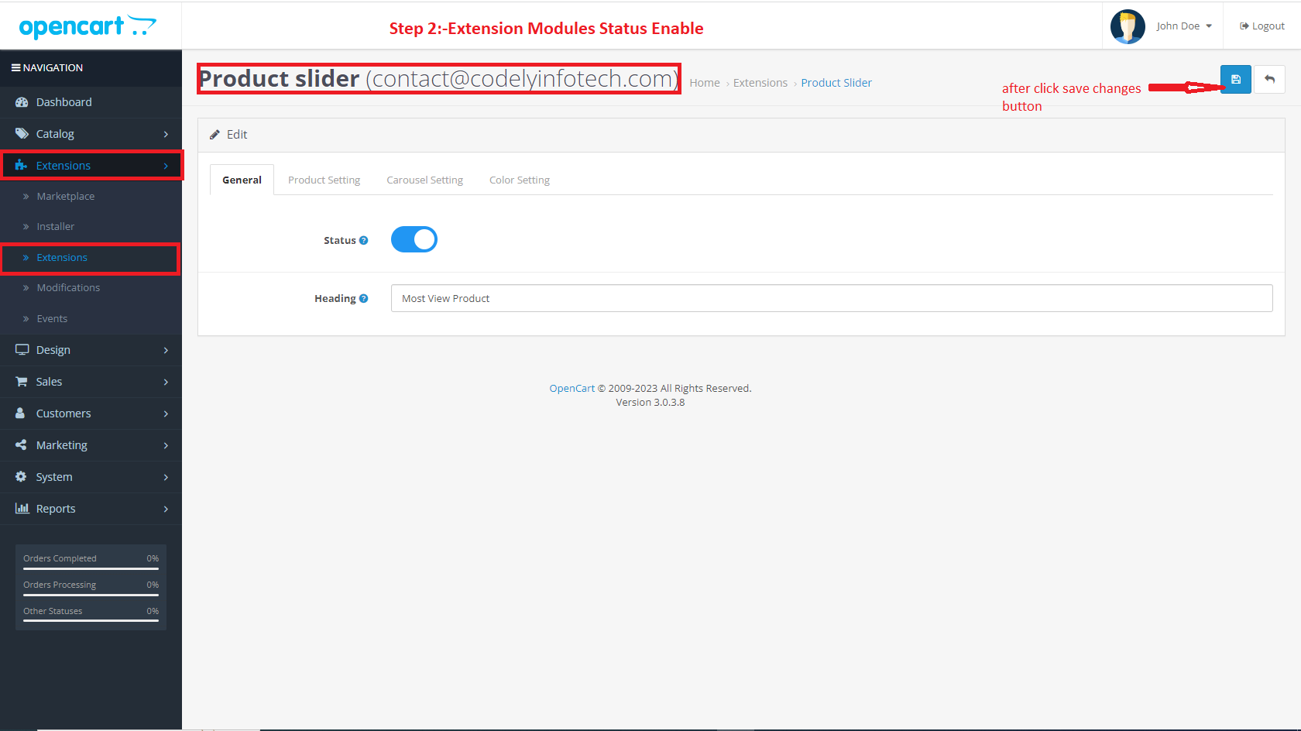The image size is (1301, 731).
Task: Click the Orders Completed progress bar
Action: pyautogui.click(x=91, y=569)
